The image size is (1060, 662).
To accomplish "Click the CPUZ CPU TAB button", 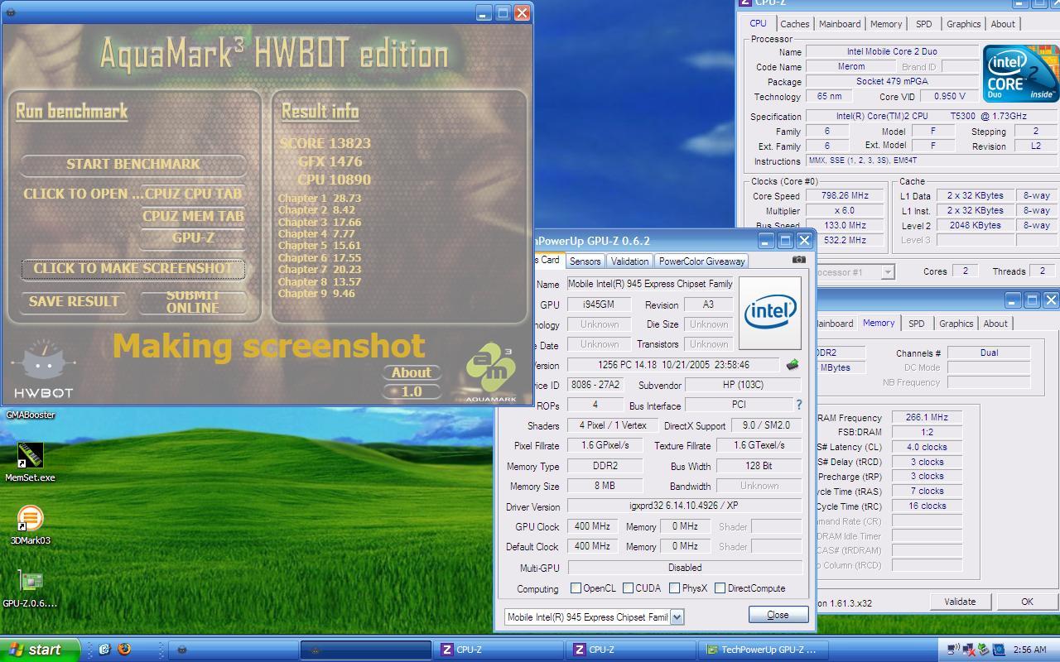I will coord(194,194).
